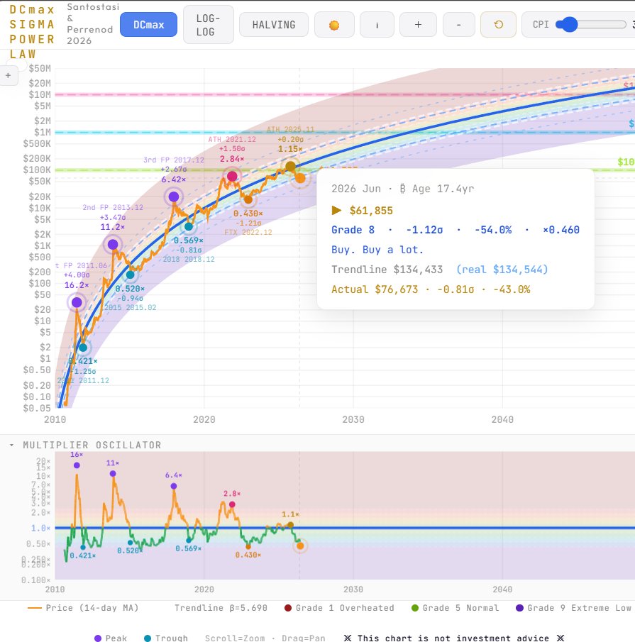Toggle the Price (14-day MA) legend entry
635x642 pixels.
83,608
